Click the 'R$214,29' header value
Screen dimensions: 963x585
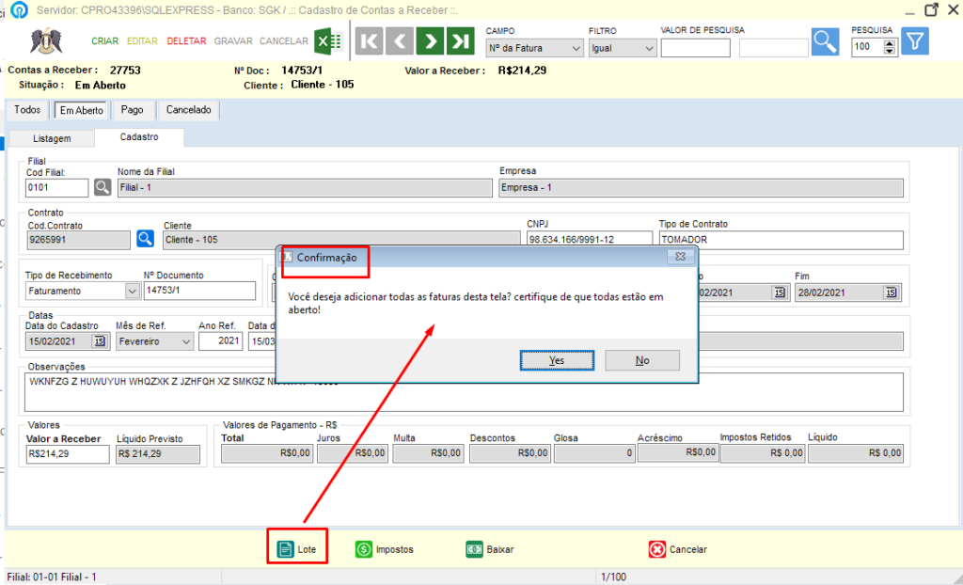(522, 71)
